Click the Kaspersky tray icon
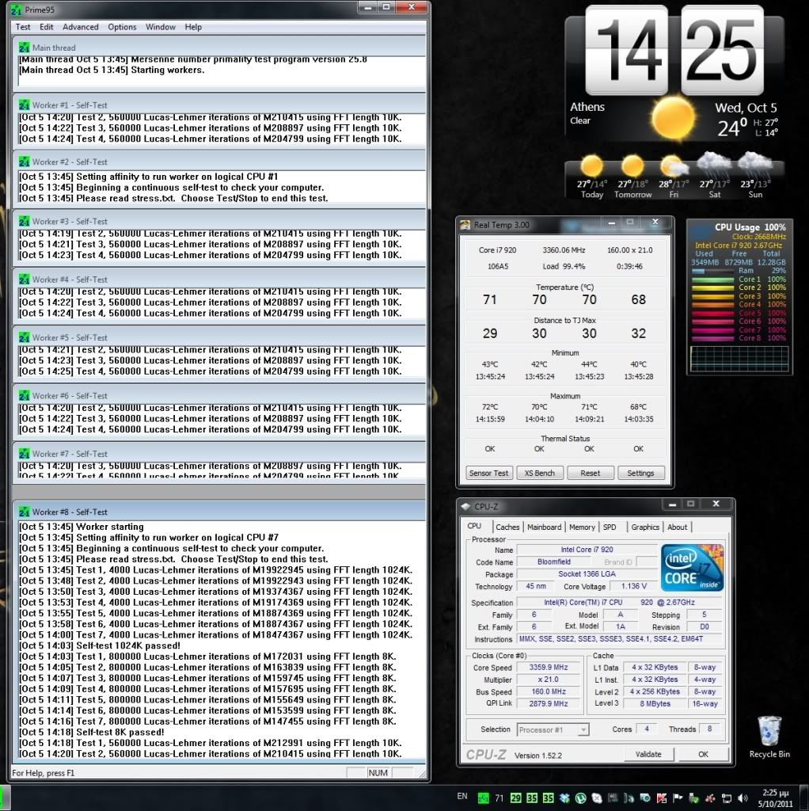The image size is (809, 811). 661,798
